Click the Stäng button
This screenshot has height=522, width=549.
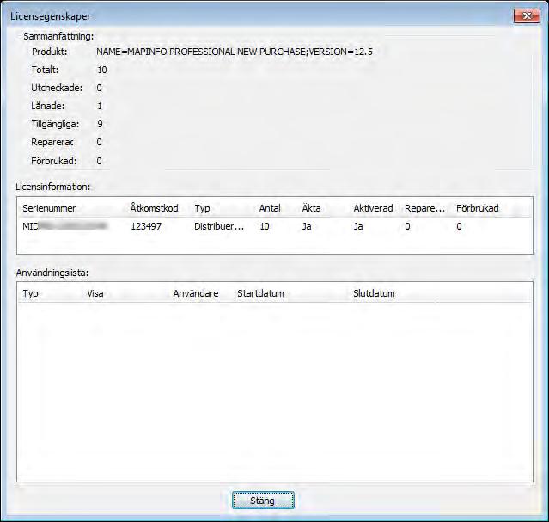point(263,501)
